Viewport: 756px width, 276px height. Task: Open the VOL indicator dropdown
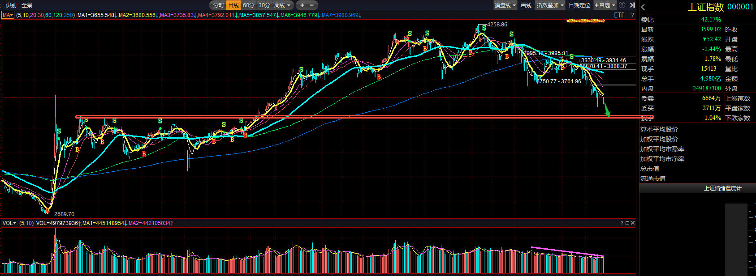[x=9, y=223]
